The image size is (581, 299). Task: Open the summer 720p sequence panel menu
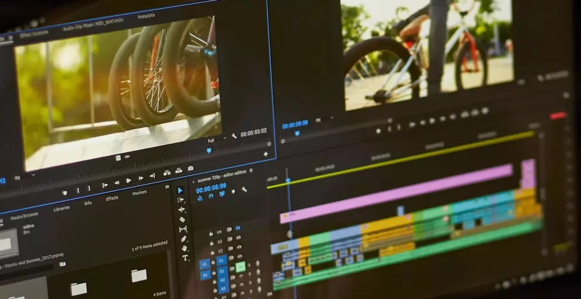251,170
